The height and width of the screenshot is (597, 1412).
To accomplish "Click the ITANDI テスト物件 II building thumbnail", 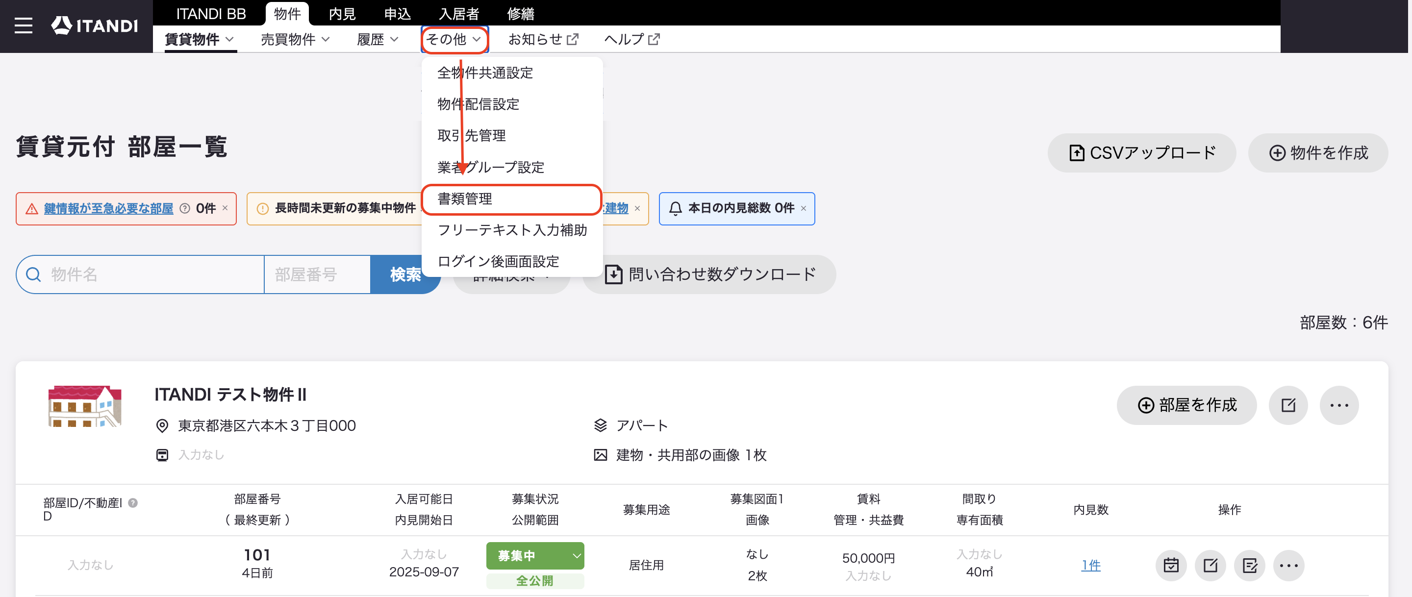I will point(84,406).
